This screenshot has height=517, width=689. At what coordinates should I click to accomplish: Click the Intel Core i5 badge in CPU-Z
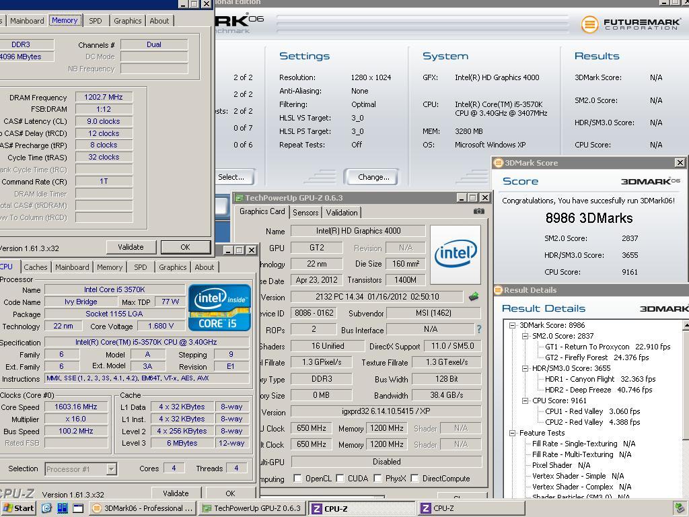tap(220, 307)
